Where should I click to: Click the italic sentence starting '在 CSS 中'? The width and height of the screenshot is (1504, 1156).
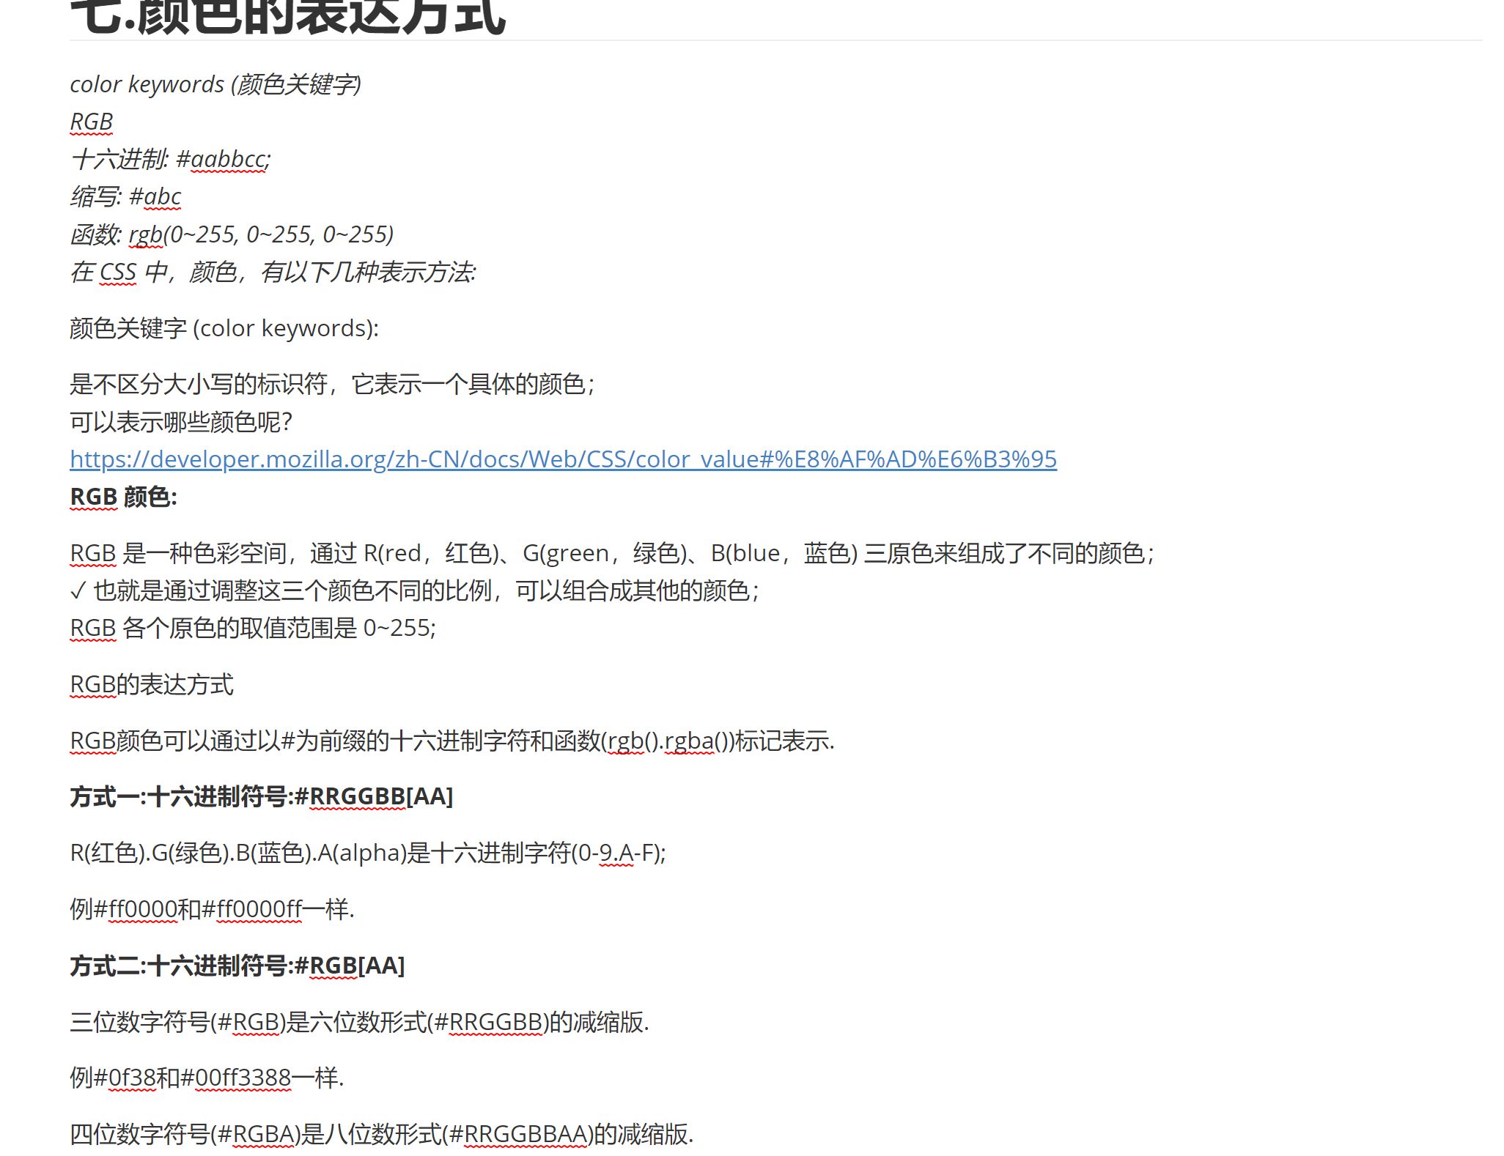coord(273,272)
